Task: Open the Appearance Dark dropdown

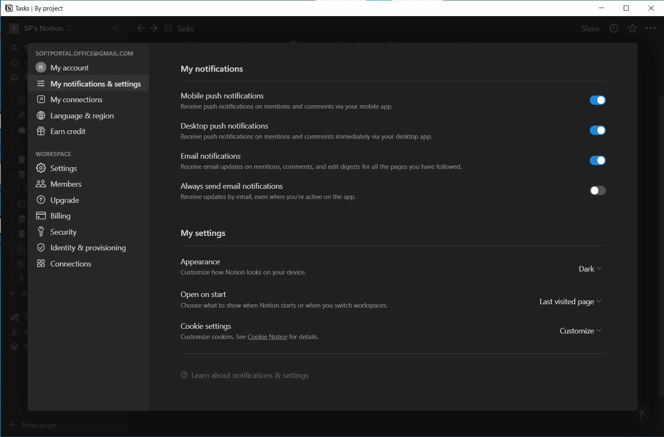Action: (590, 269)
